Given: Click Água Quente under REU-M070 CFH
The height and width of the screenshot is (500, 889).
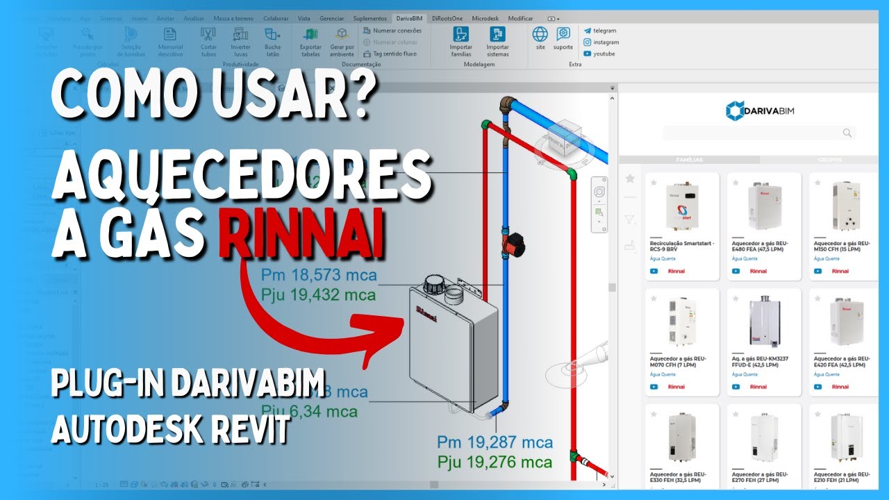Looking at the screenshot, I should click(x=663, y=374).
